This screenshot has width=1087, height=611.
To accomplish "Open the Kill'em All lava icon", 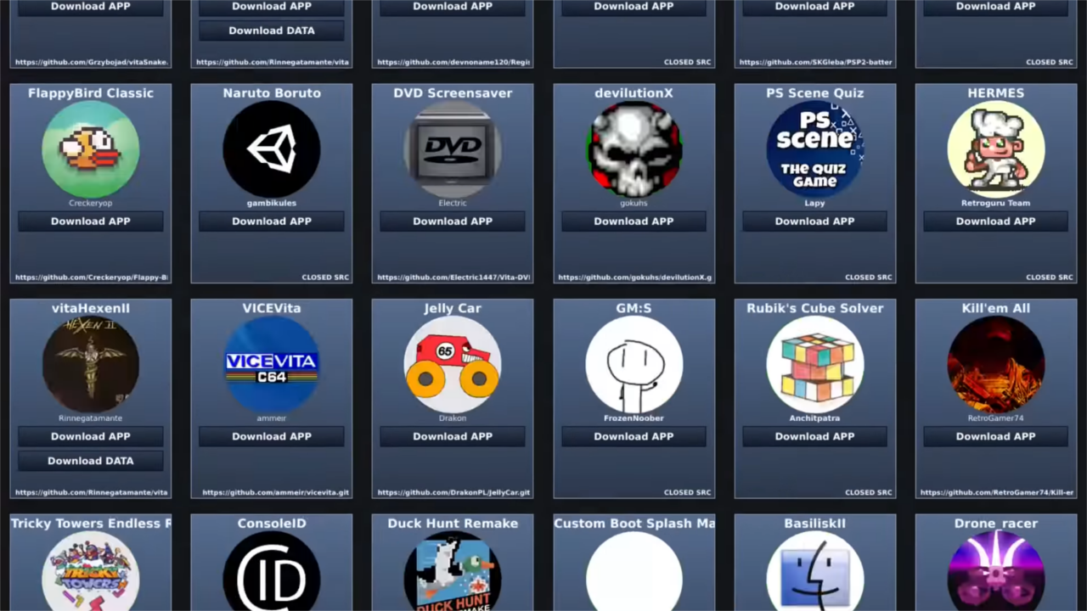I will [x=995, y=364].
